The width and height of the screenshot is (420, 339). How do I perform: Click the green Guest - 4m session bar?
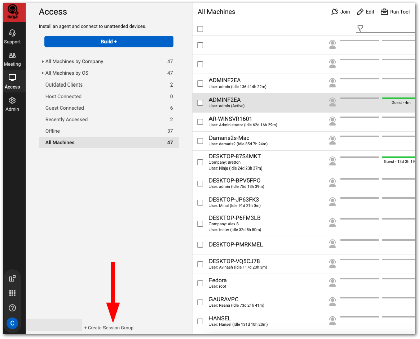(400, 98)
